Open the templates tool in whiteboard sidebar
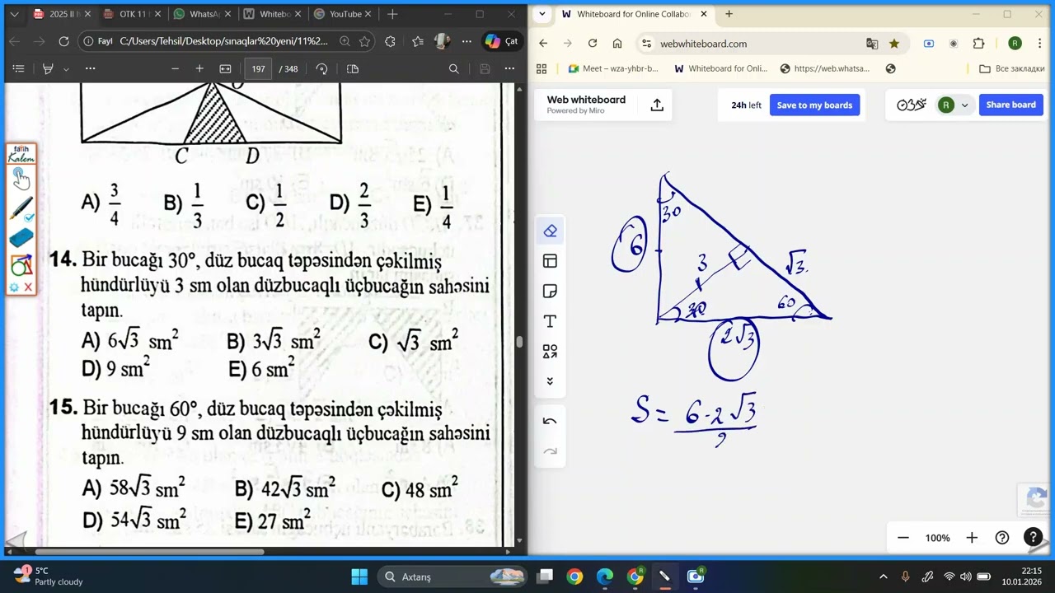Image resolution: width=1055 pixels, height=593 pixels. [551, 261]
